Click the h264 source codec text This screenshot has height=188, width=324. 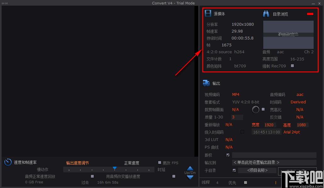point(239,52)
